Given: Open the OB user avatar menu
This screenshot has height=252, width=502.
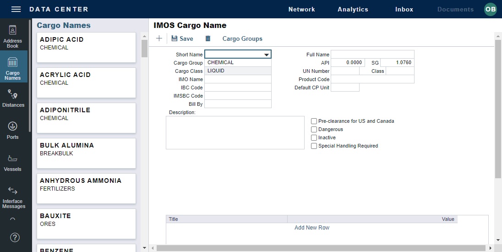Looking at the screenshot, I should [x=490, y=9].
